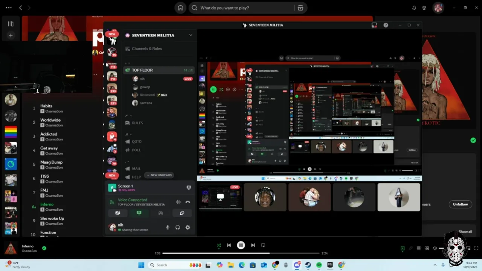Stop streaming Screen 1 icon
This screenshot has width=482, height=271.
pos(189,187)
